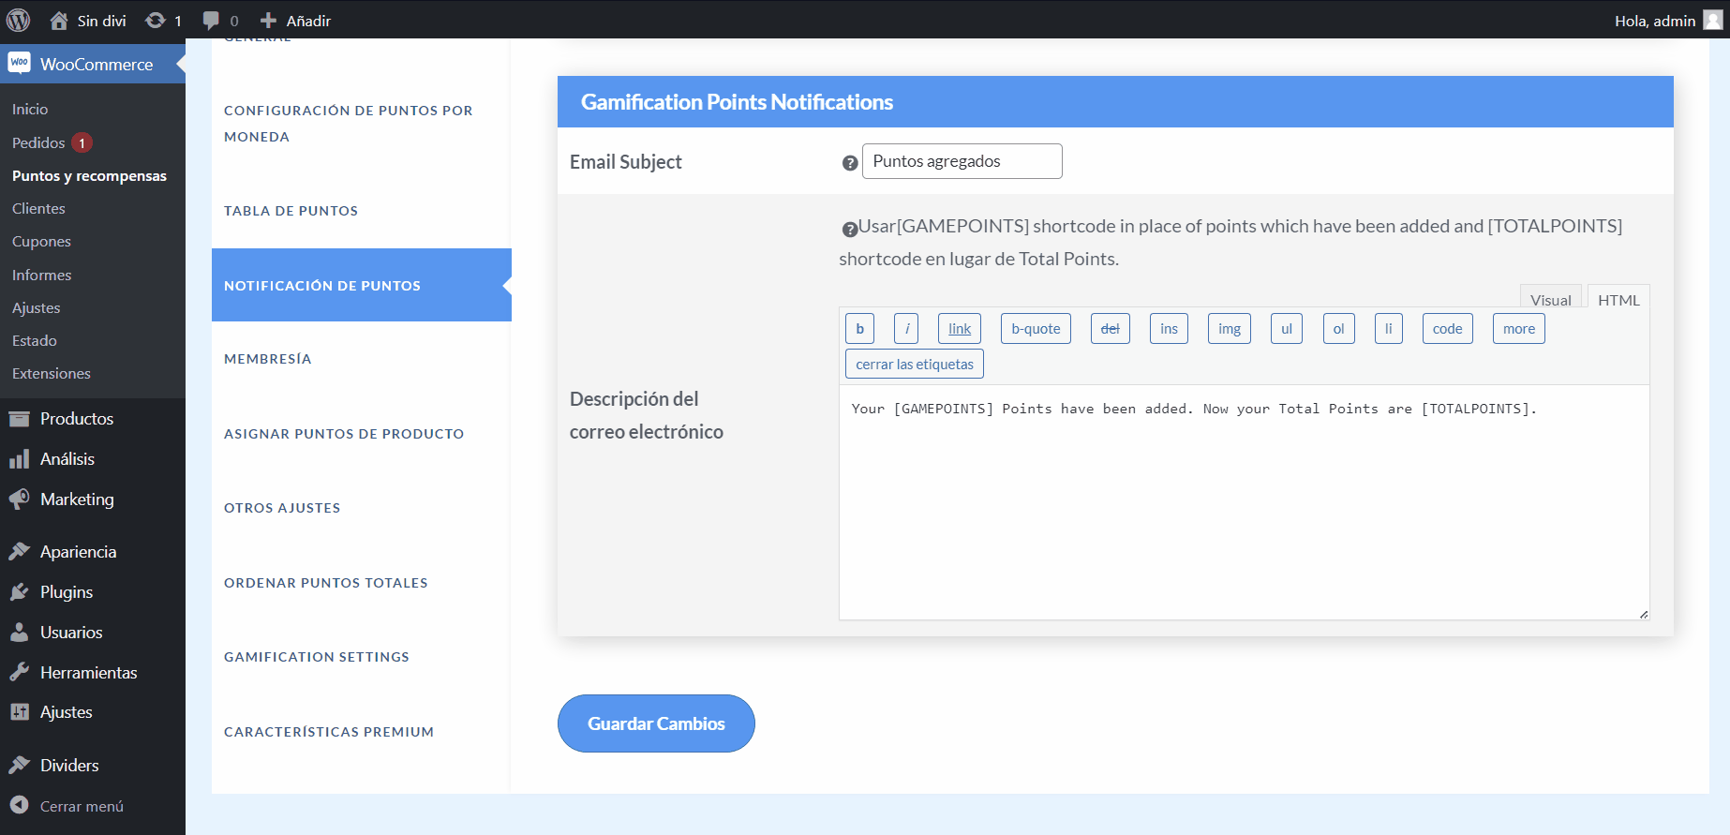
Task: Insert bold tag with b button
Action: (859, 329)
